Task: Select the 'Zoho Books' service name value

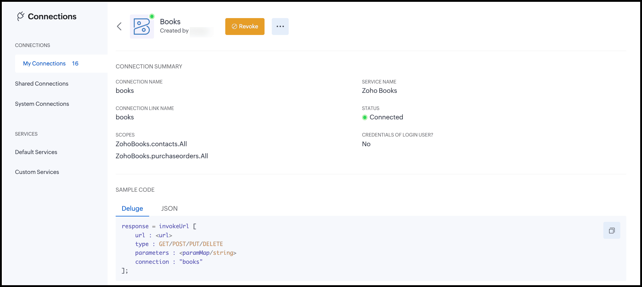Action: pyautogui.click(x=380, y=91)
